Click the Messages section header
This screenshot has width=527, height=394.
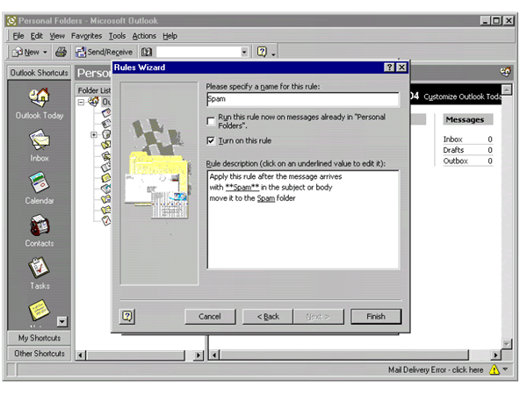(468, 119)
